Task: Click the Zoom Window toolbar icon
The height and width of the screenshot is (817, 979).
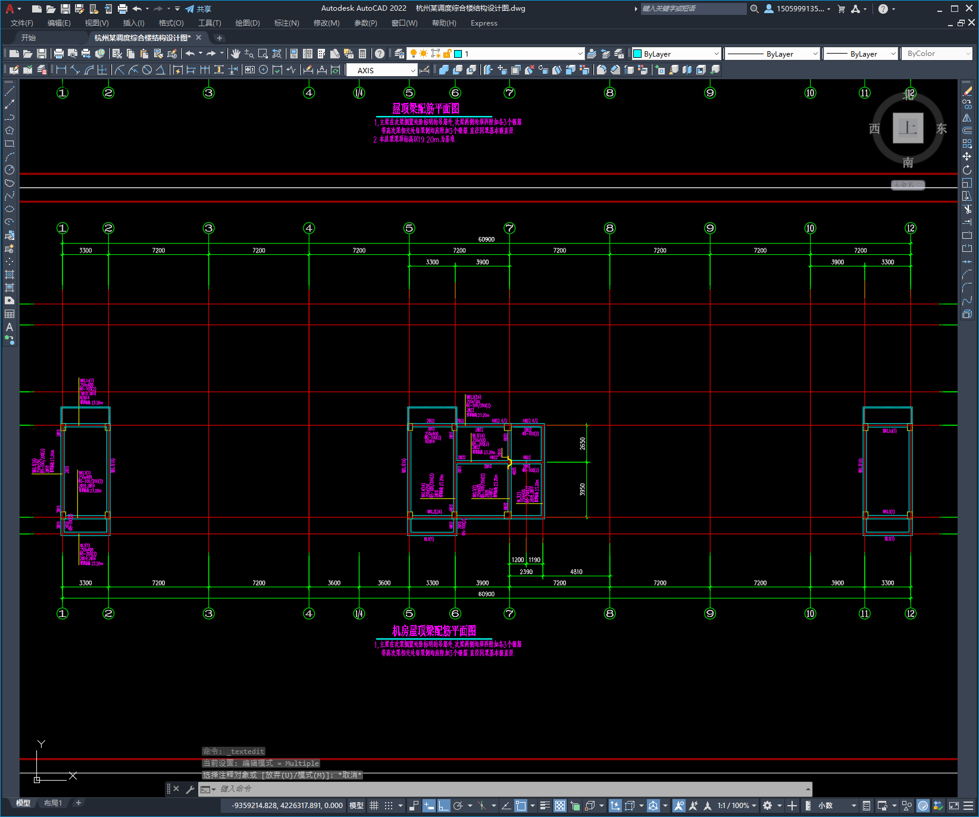Action: point(263,54)
